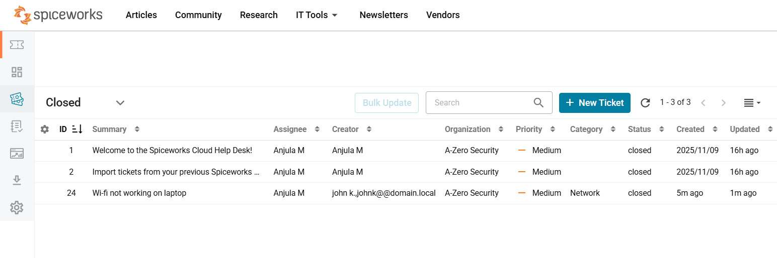Select the highlighted tickets sidebar icon
The height and width of the screenshot is (258, 777).
pos(17,99)
